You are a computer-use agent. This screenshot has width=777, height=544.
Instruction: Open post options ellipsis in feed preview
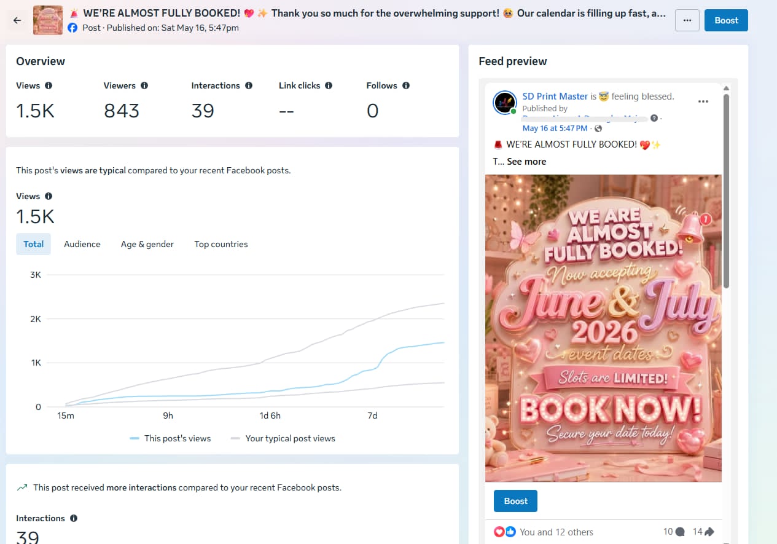point(703,101)
